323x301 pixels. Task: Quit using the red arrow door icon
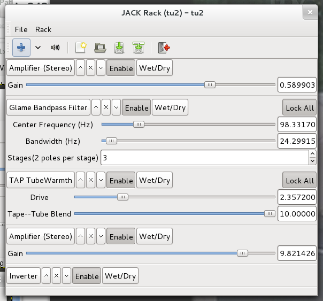[x=164, y=48]
